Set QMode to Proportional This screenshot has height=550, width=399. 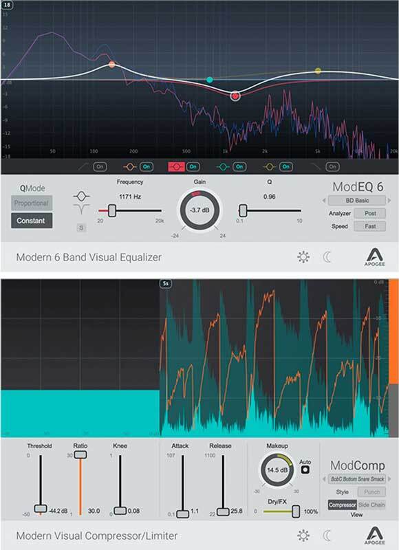pos(32,203)
